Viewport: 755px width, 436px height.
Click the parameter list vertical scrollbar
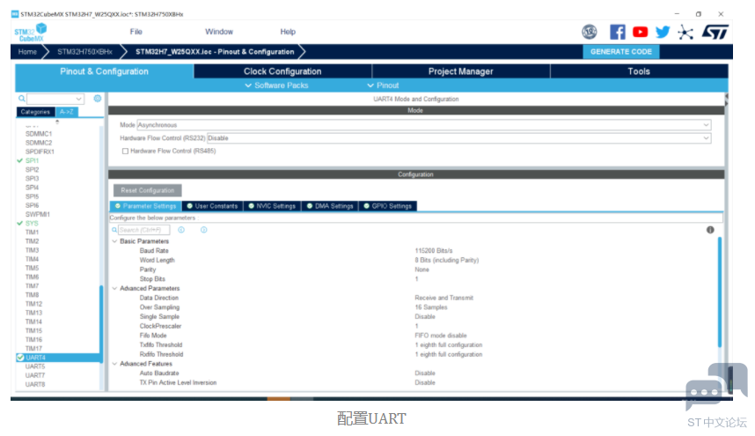[720, 292]
